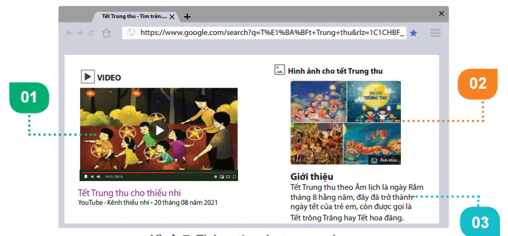Click the address bar URL field
The height and width of the screenshot is (236, 508).
[x=264, y=32]
